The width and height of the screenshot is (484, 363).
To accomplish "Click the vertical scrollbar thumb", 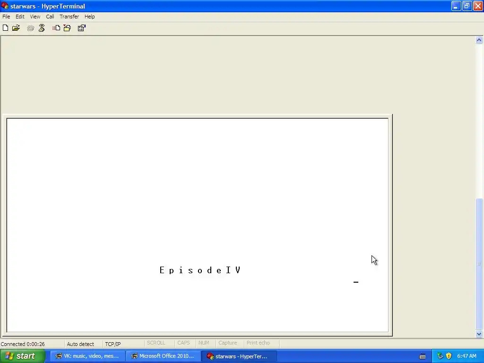I will click(x=479, y=264).
